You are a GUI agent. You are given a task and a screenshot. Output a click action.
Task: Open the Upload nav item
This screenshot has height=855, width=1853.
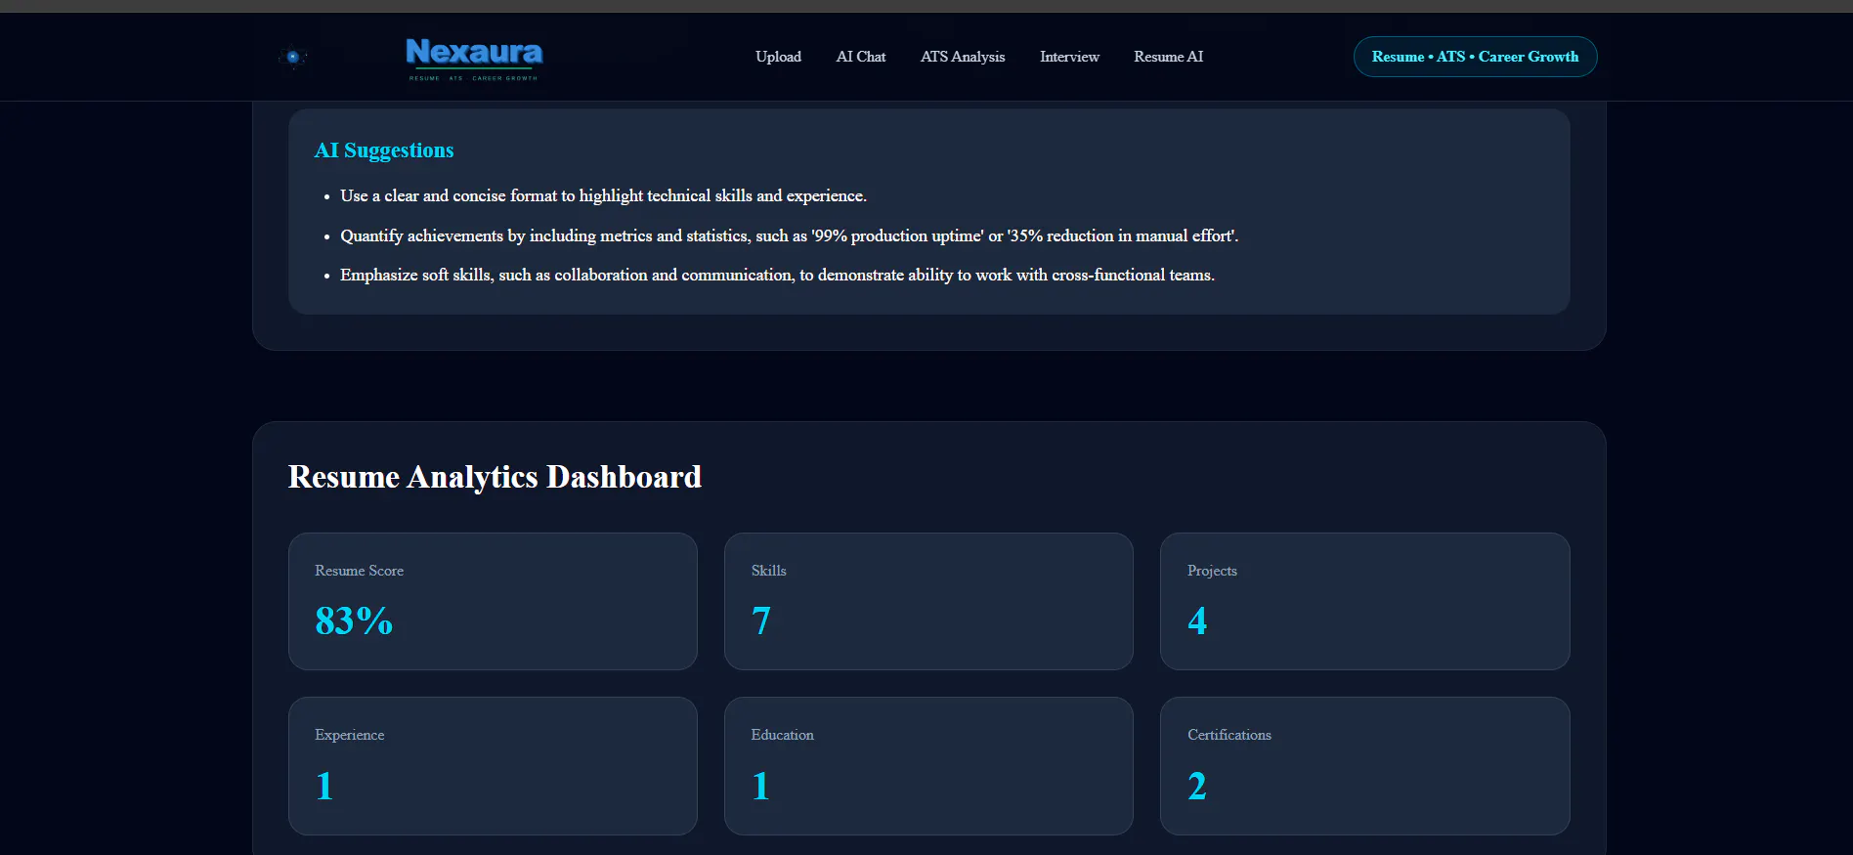(778, 57)
